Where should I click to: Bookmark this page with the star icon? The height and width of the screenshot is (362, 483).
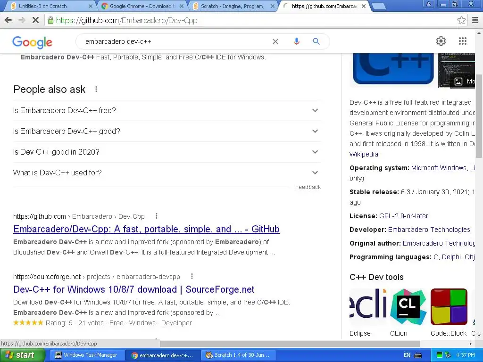(461, 20)
